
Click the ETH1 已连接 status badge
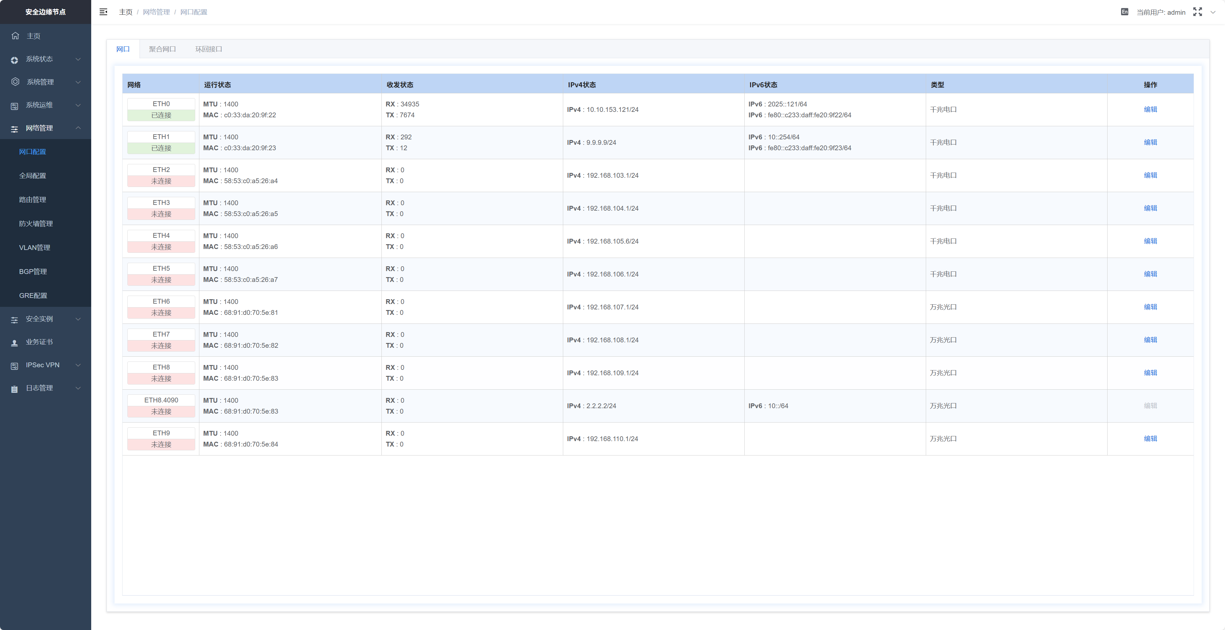point(161,148)
